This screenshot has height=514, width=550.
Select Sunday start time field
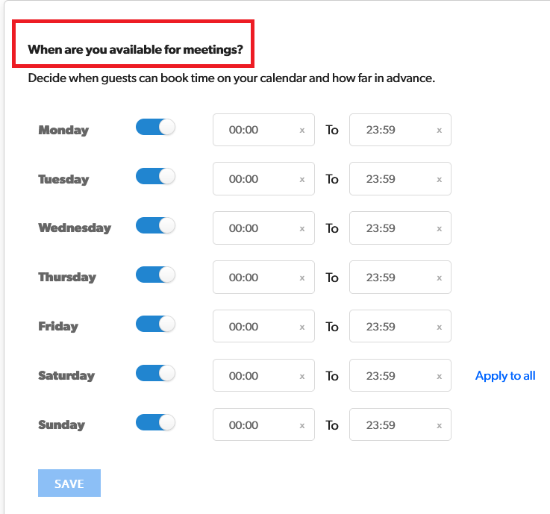pos(254,425)
